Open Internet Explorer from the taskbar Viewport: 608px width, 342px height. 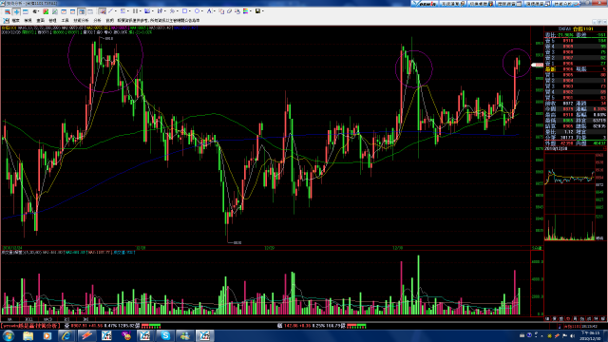tap(66, 335)
